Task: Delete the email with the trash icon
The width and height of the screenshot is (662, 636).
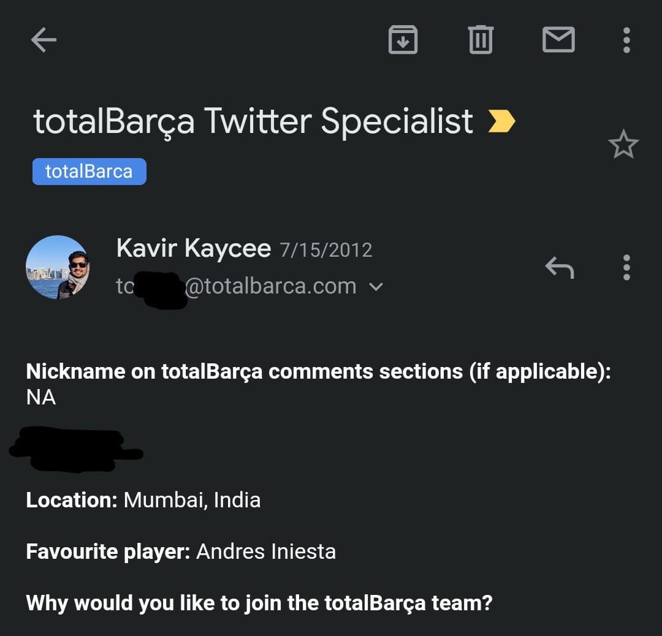Action: coord(481,40)
